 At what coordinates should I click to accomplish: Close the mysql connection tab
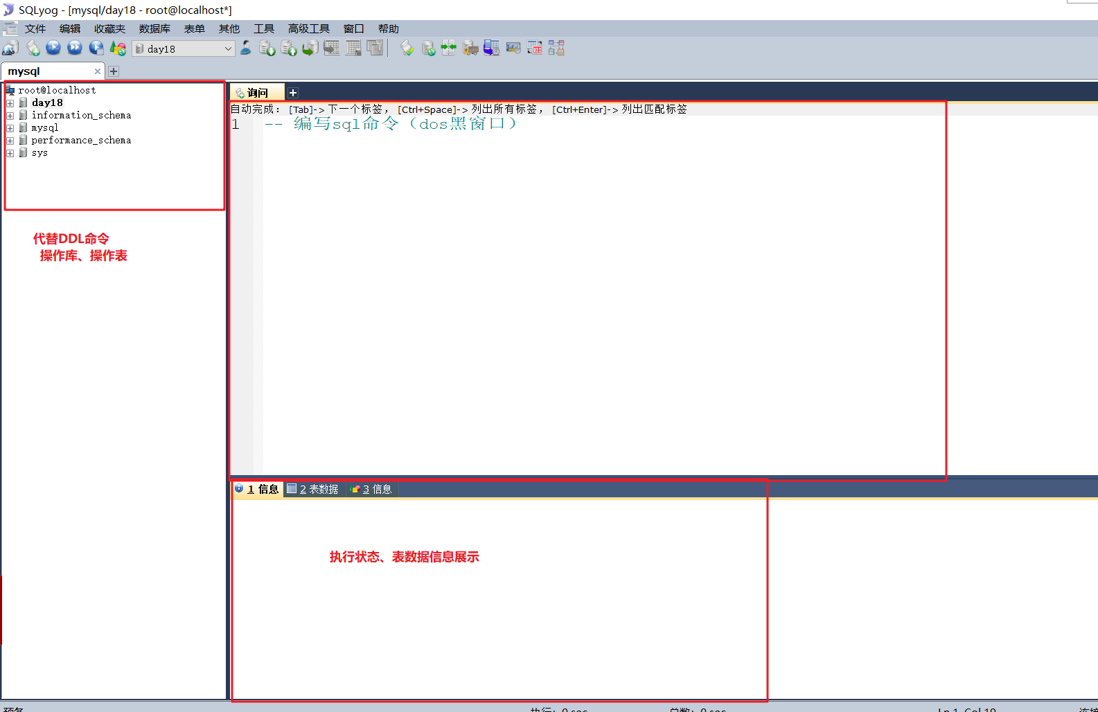tap(97, 71)
